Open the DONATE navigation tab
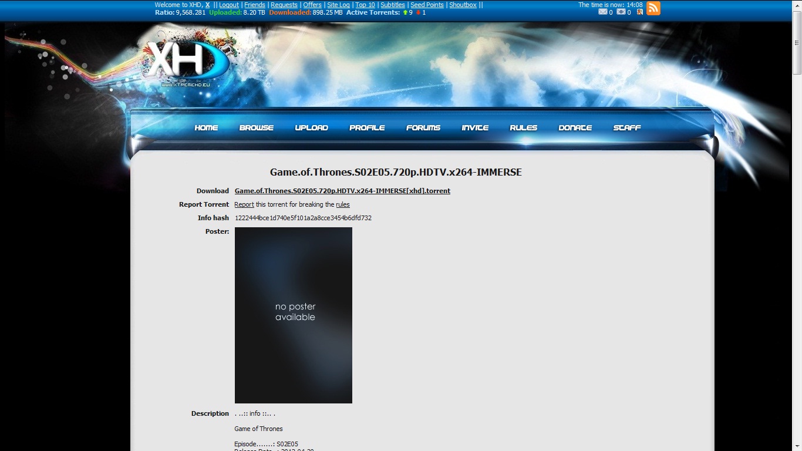The height and width of the screenshot is (451, 802). pos(575,127)
